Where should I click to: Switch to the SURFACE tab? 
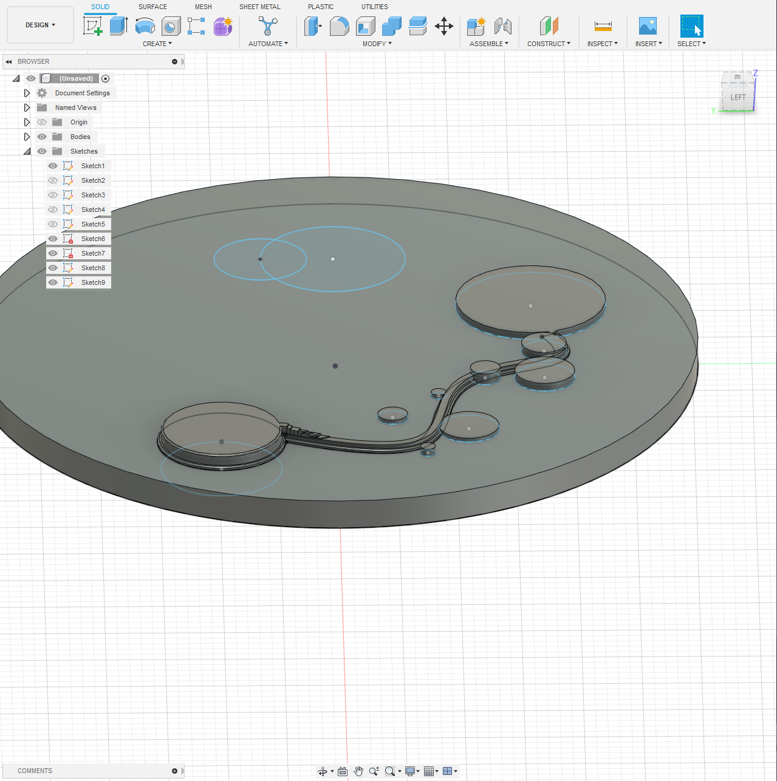tap(152, 7)
